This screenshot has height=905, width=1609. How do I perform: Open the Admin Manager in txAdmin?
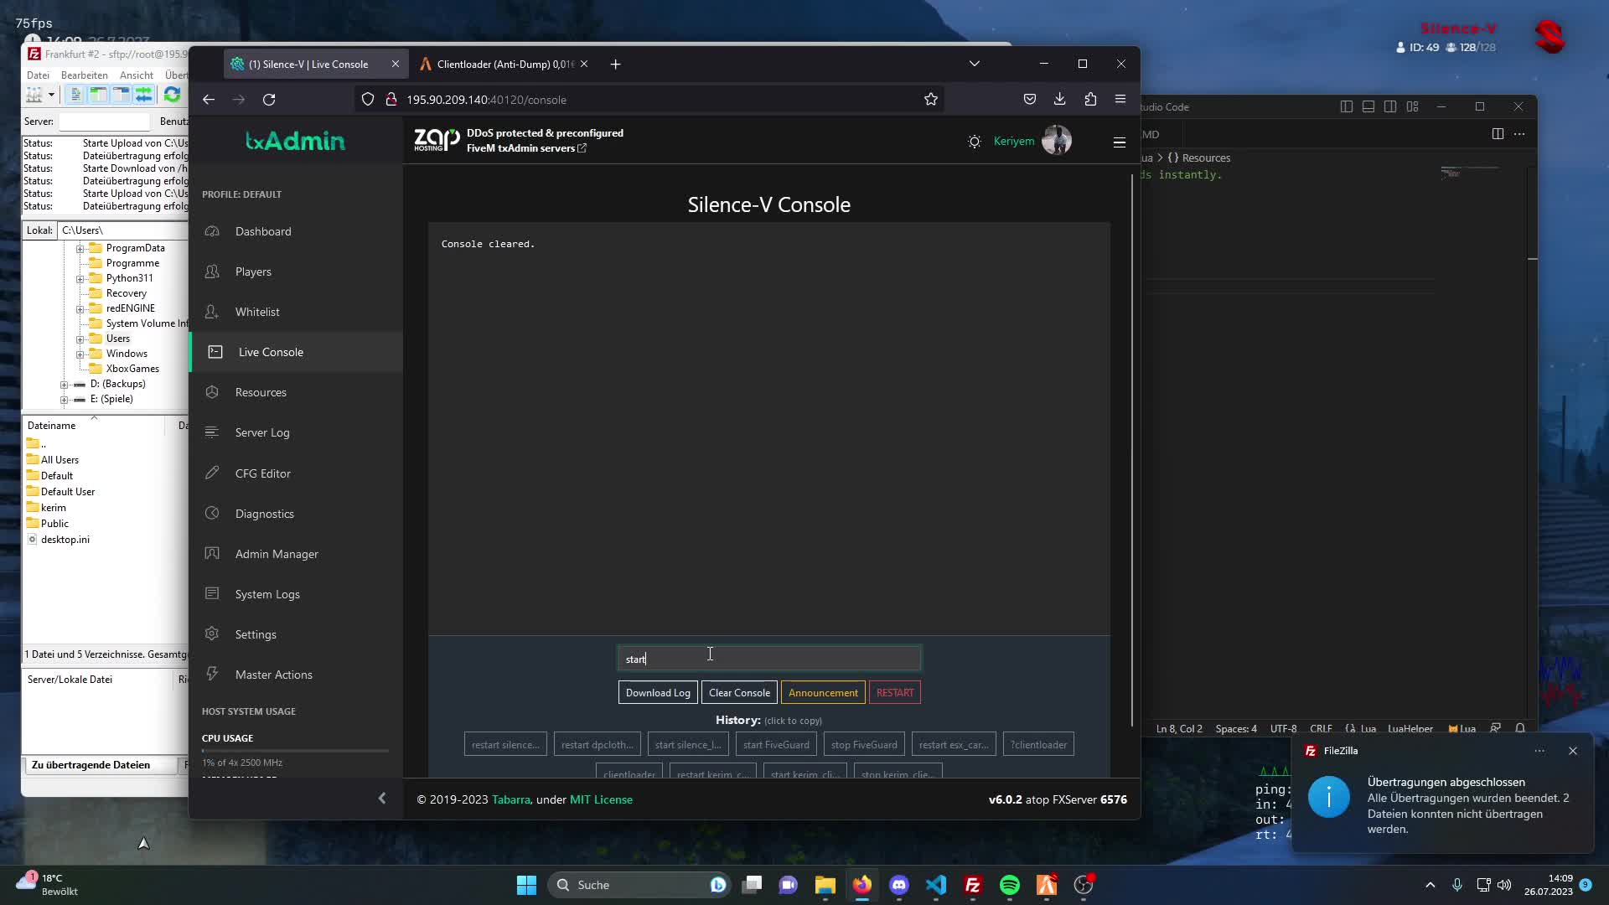277,553
